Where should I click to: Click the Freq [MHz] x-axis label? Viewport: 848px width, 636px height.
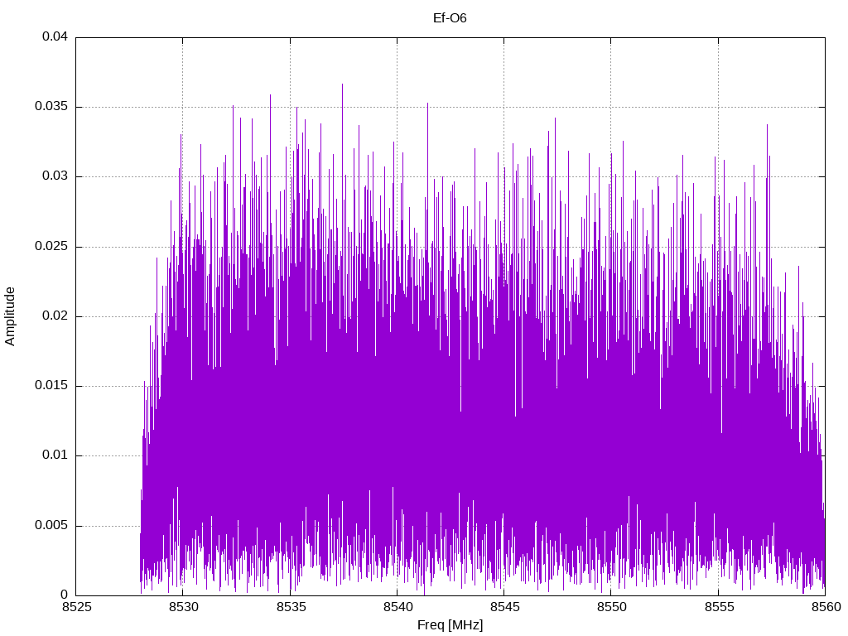pos(450,625)
